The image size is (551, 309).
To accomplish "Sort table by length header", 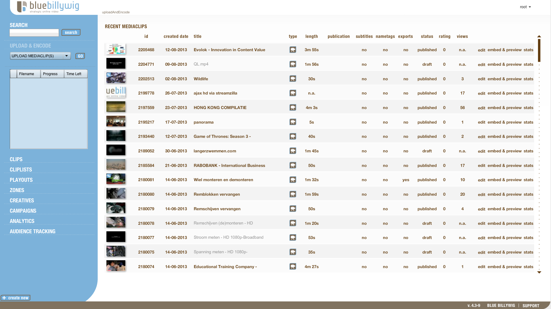I will pyautogui.click(x=311, y=36).
